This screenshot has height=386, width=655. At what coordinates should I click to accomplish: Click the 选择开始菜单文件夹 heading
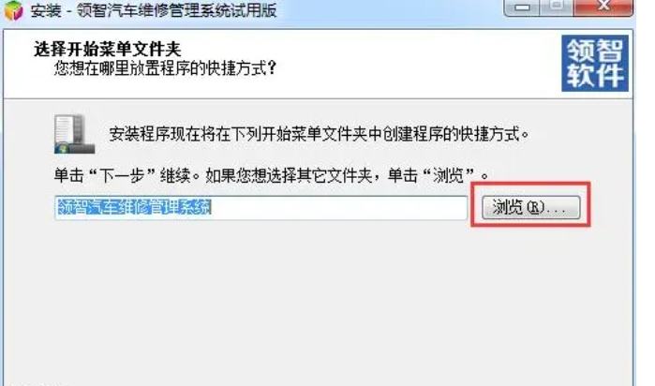click(x=108, y=50)
